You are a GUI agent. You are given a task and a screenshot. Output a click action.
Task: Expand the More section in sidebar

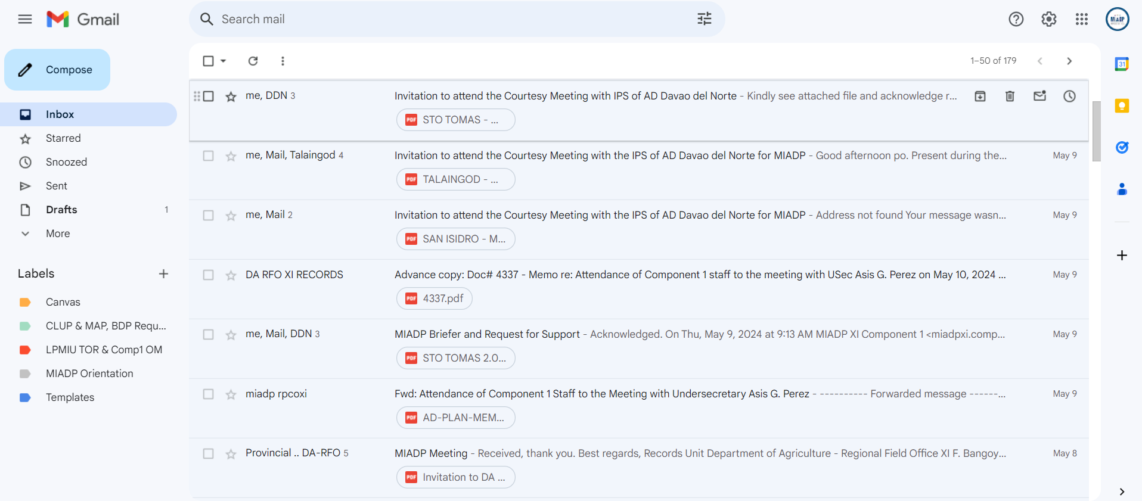57,234
